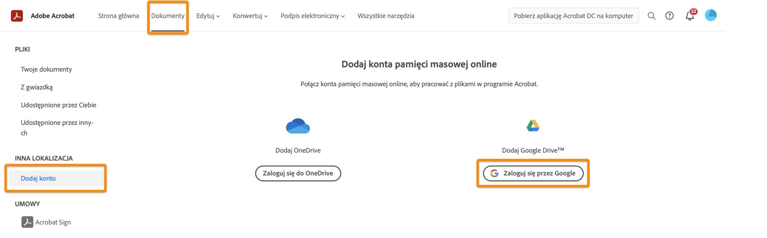Image resolution: width=767 pixels, height=238 pixels.
Task: Click the Acrobat Sign icon in sidebar
Action: [x=27, y=222]
